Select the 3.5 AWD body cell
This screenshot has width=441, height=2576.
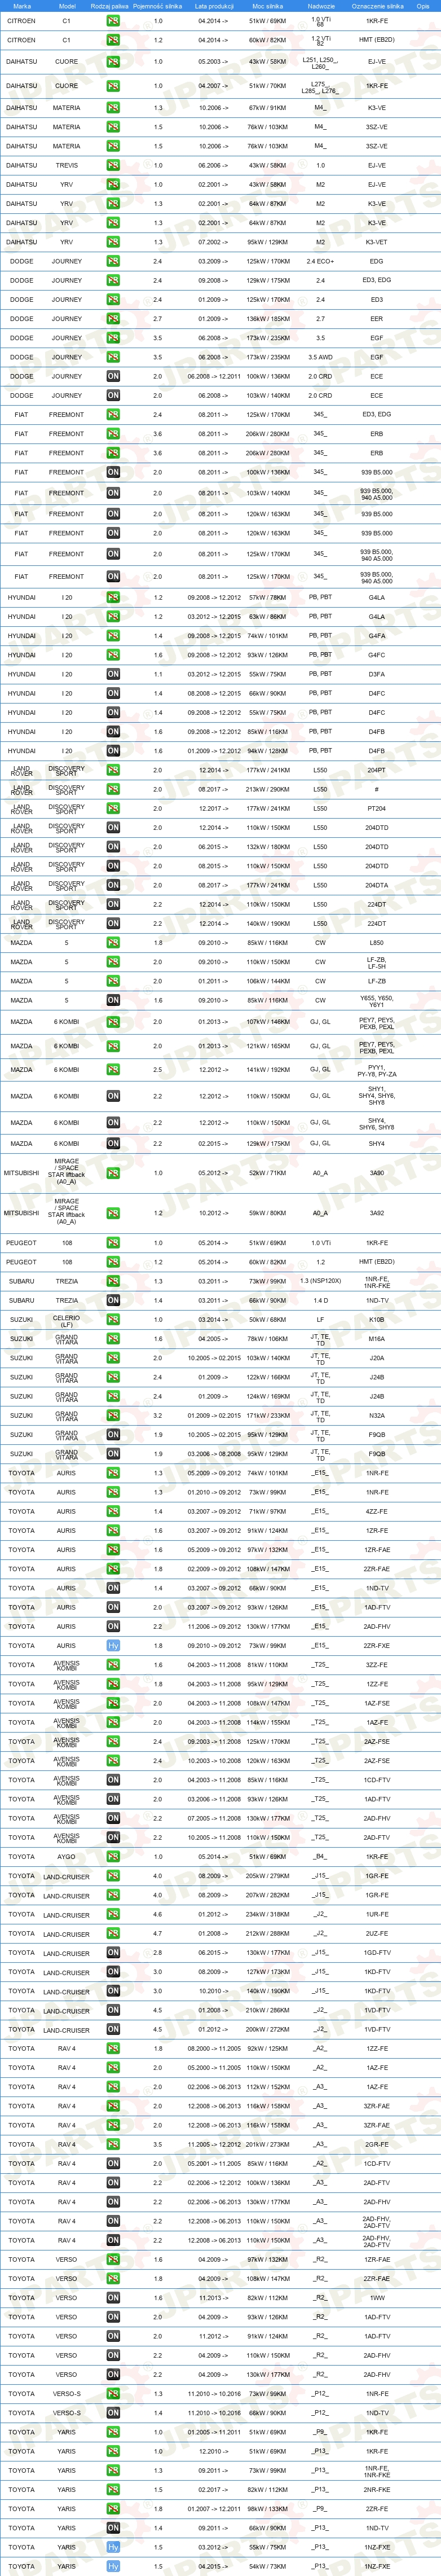pyautogui.click(x=321, y=357)
